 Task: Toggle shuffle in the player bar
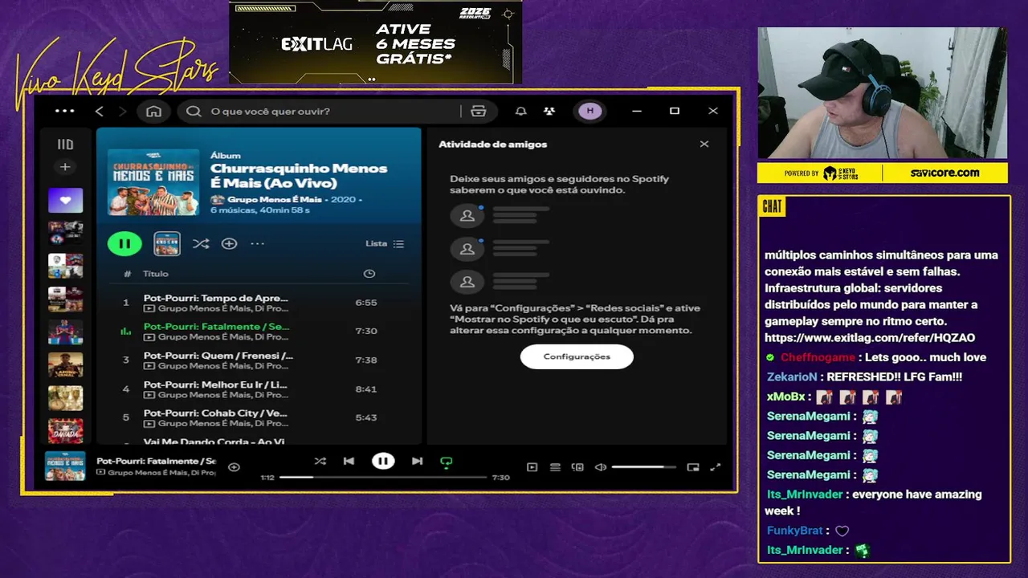coord(320,461)
